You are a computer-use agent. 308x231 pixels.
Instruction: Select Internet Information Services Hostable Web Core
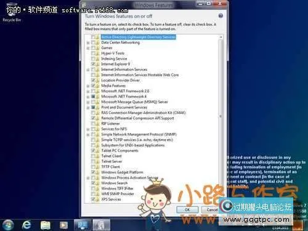pyautogui.click(x=140, y=75)
